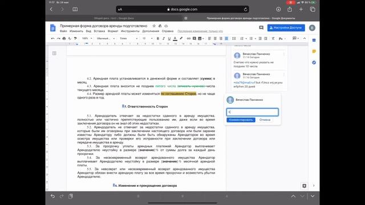Open the zoom 100% dropdown
The image size is (365, 205).
click(x=87, y=38)
